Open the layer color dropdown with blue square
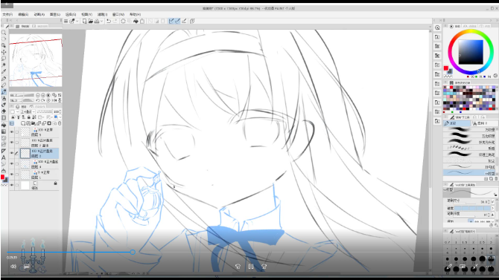Image resolution: width=499 pixels, height=280 pixels. [57, 117]
